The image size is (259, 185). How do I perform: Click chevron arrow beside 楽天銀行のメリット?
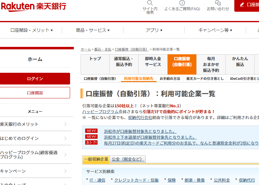point(65,124)
